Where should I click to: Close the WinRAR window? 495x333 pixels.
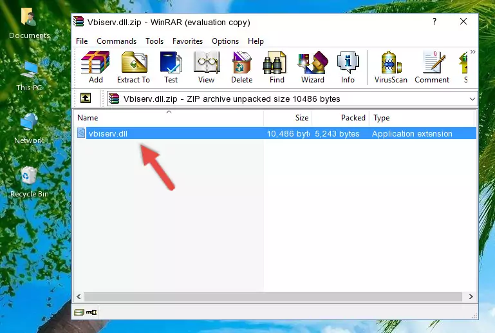(x=463, y=21)
